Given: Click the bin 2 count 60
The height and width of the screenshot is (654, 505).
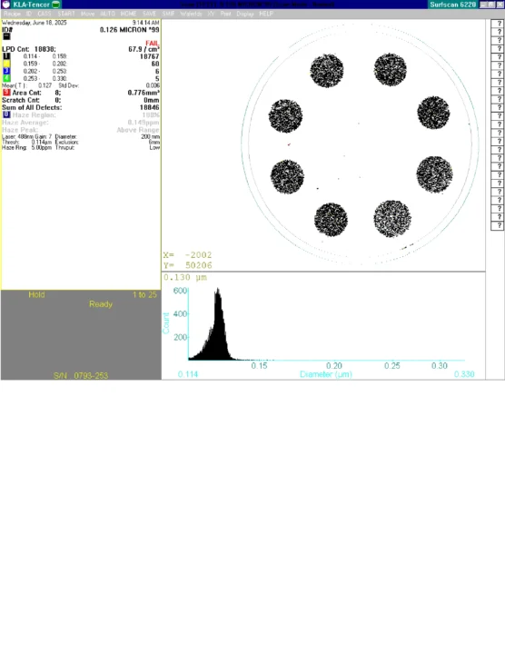Looking at the screenshot, I should pos(155,64).
